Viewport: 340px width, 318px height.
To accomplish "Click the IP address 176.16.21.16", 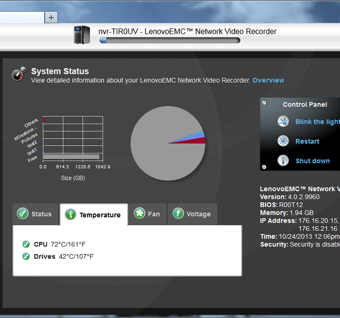I will pyautogui.click(x=318, y=228).
